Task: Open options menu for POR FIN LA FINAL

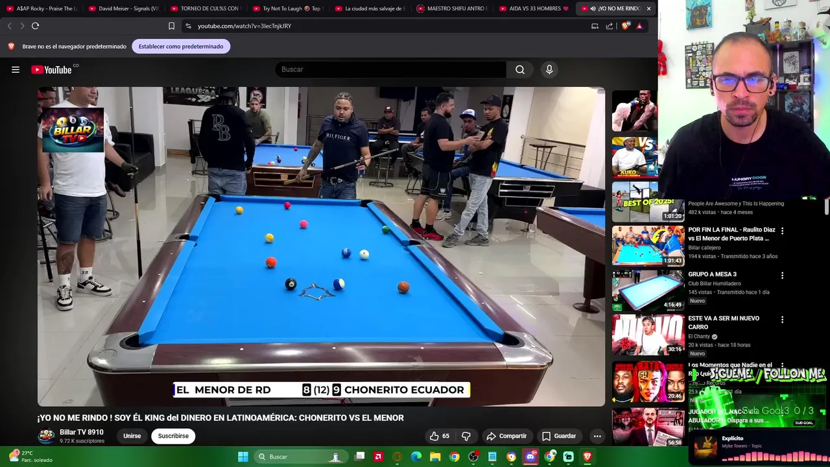Action: [x=782, y=231]
